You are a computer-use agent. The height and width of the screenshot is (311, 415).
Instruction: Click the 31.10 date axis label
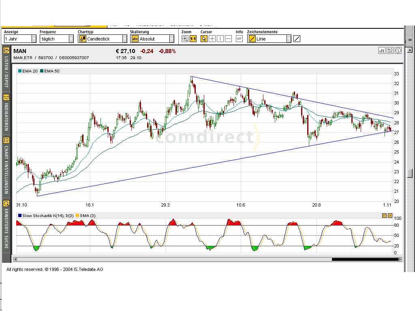(21, 205)
